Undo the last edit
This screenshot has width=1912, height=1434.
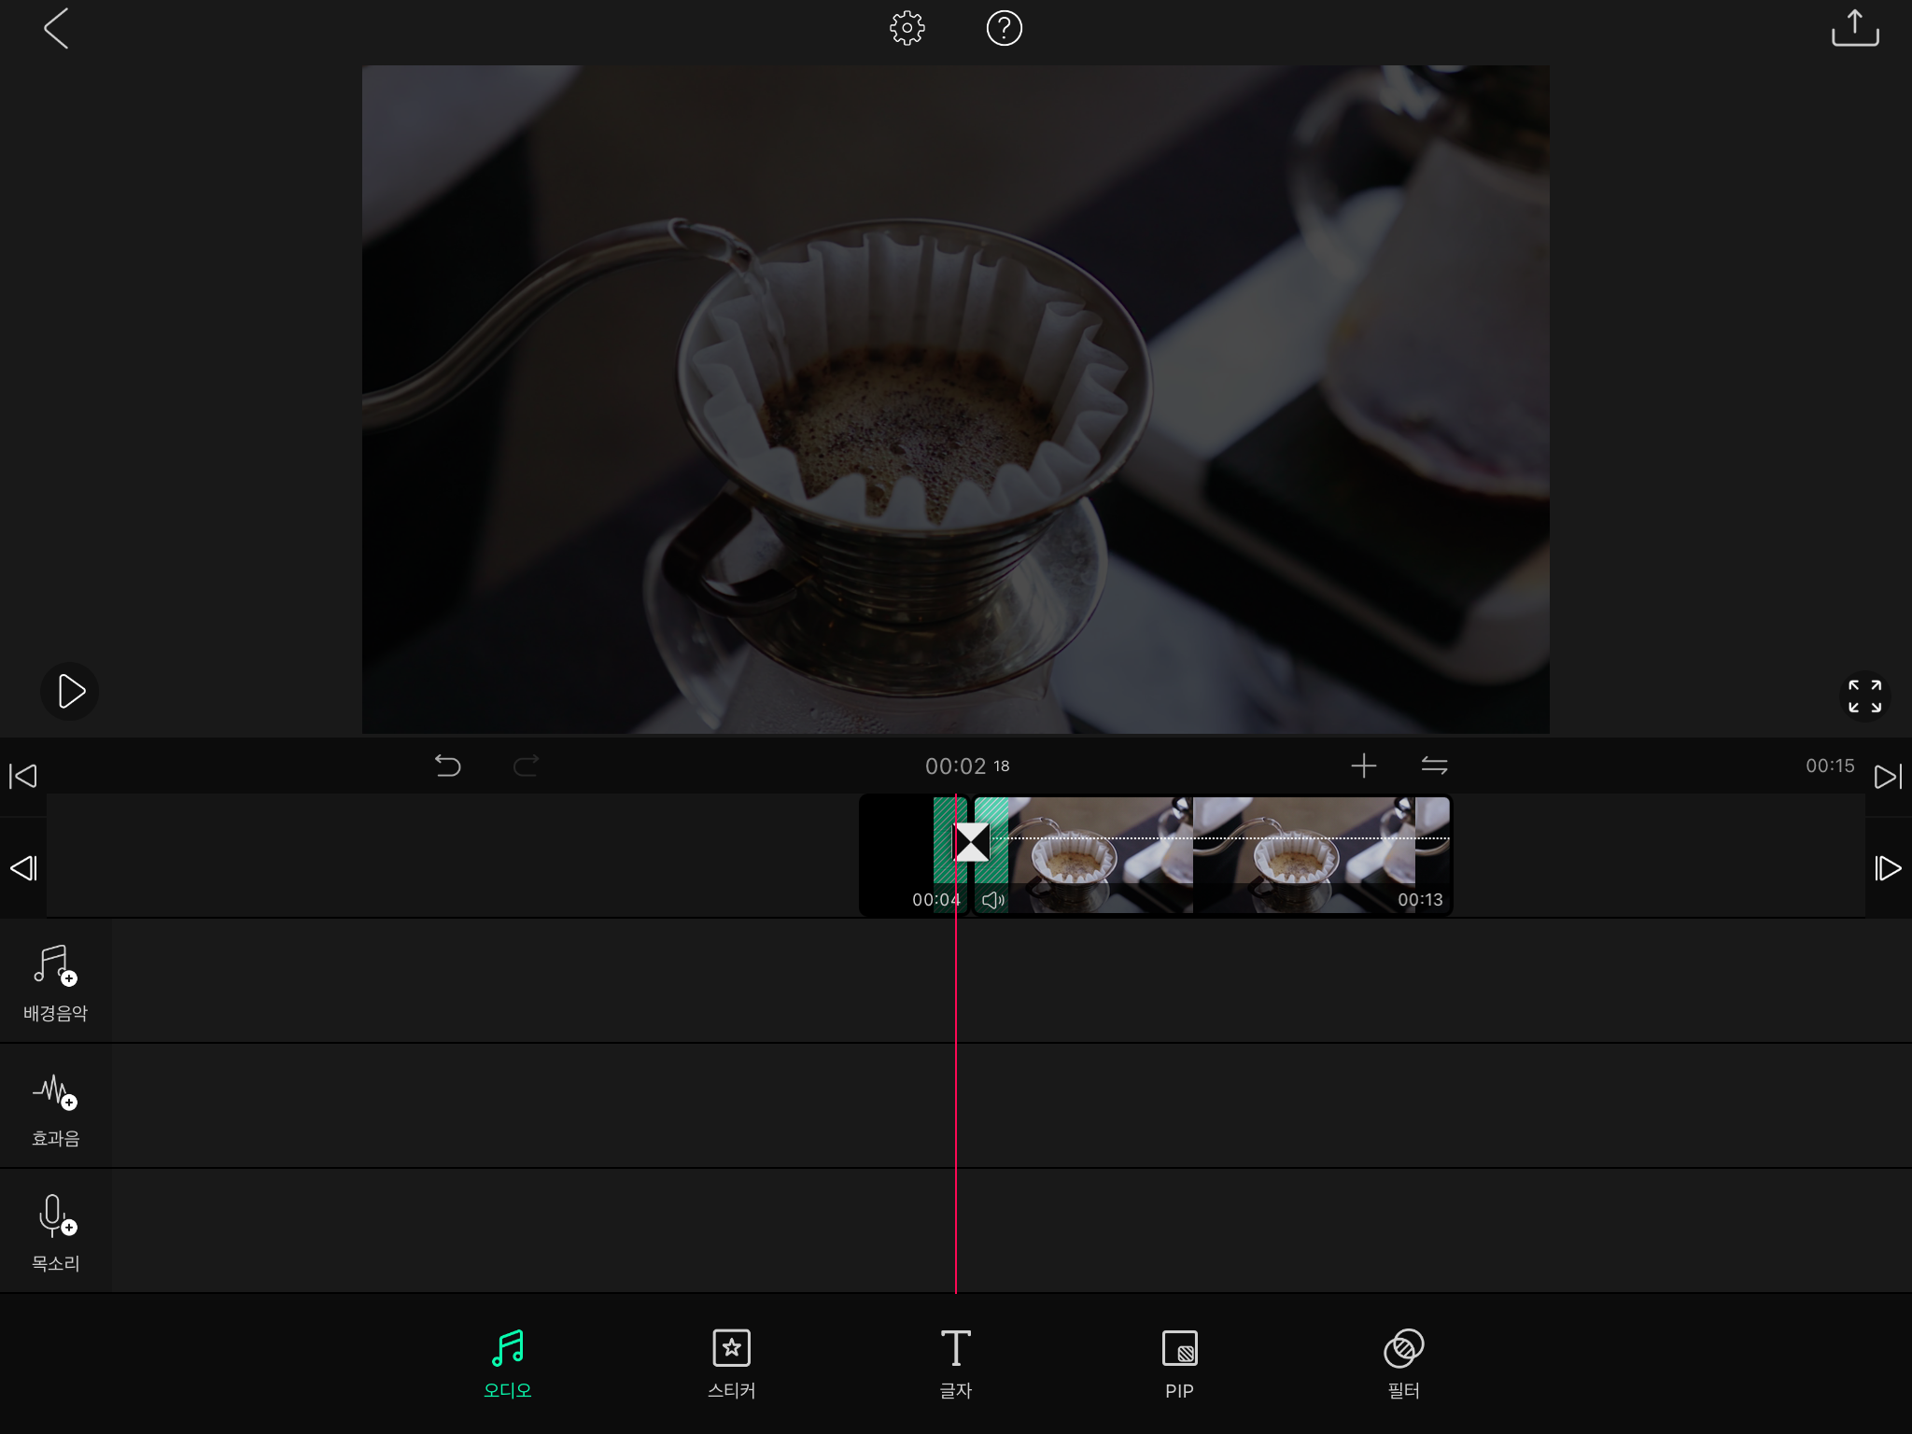(x=448, y=766)
